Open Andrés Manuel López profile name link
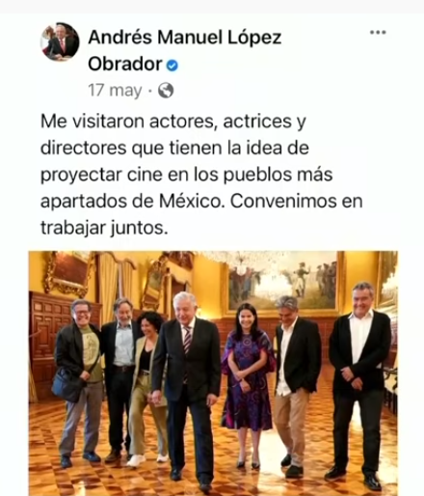 (x=185, y=38)
